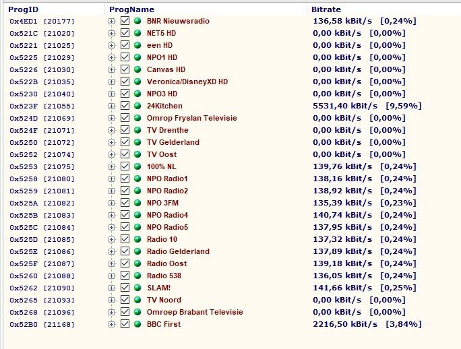The height and width of the screenshot is (349, 461).
Task: Click the green status icon for NPO Radio4
Action: [x=137, y=215]
